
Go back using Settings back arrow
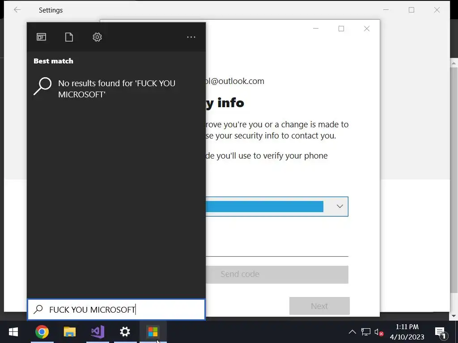(17, 10)
